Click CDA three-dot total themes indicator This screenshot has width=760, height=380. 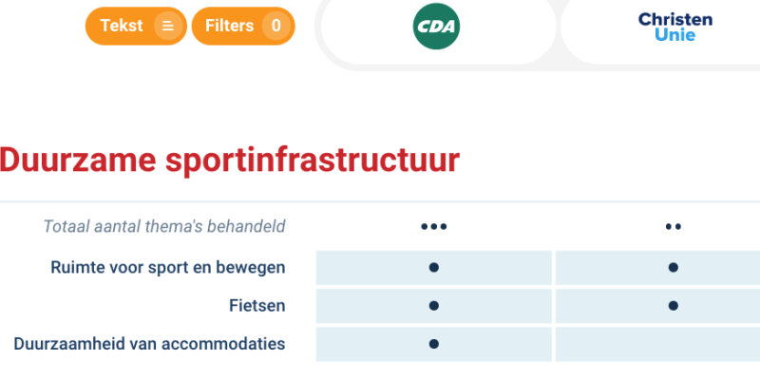coord(434,226)
